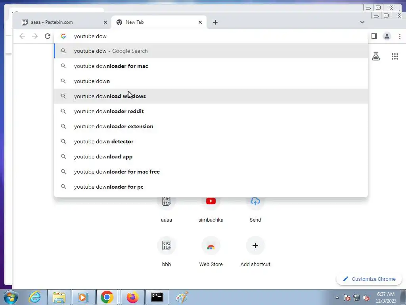406x305 pixels.
Task: Open the Paint taskbar icon
Action: point(182,297)
